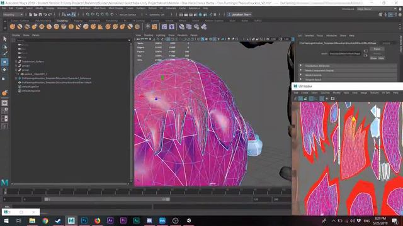The image size is (403, 226).
Task: Expand the group1 node in Outliner
Action: (x=16, y=66)
